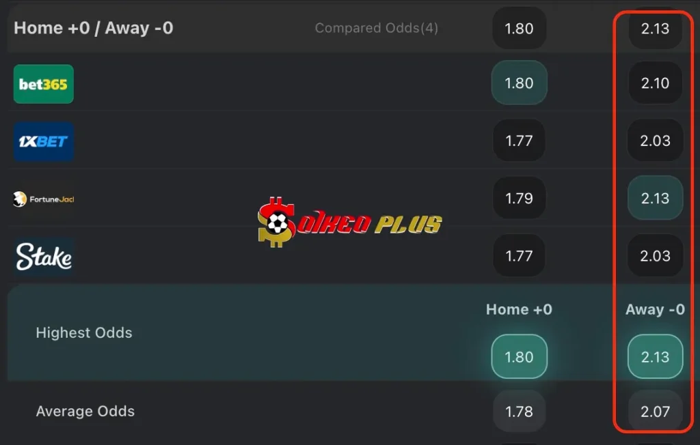Choose FortuneJack away odds 2.13
This screenshot has height=445, width=700.
(x=655, y=199)
